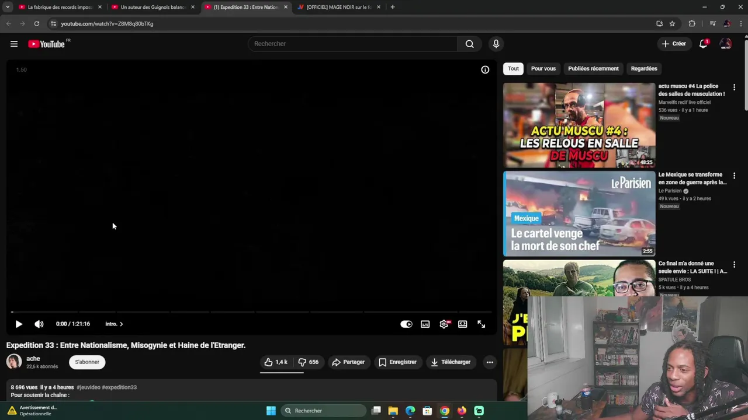
Task: Reload the page
Action: click(36, 23)
